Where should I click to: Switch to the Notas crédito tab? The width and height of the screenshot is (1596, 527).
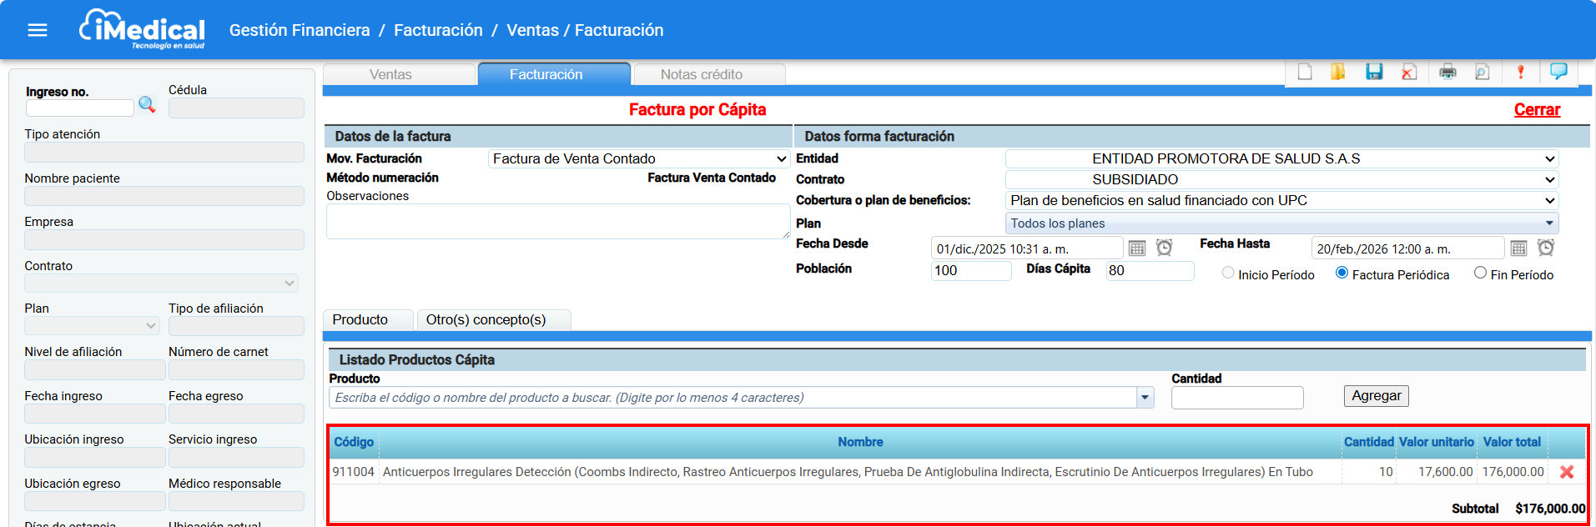(x=701, y=74)
